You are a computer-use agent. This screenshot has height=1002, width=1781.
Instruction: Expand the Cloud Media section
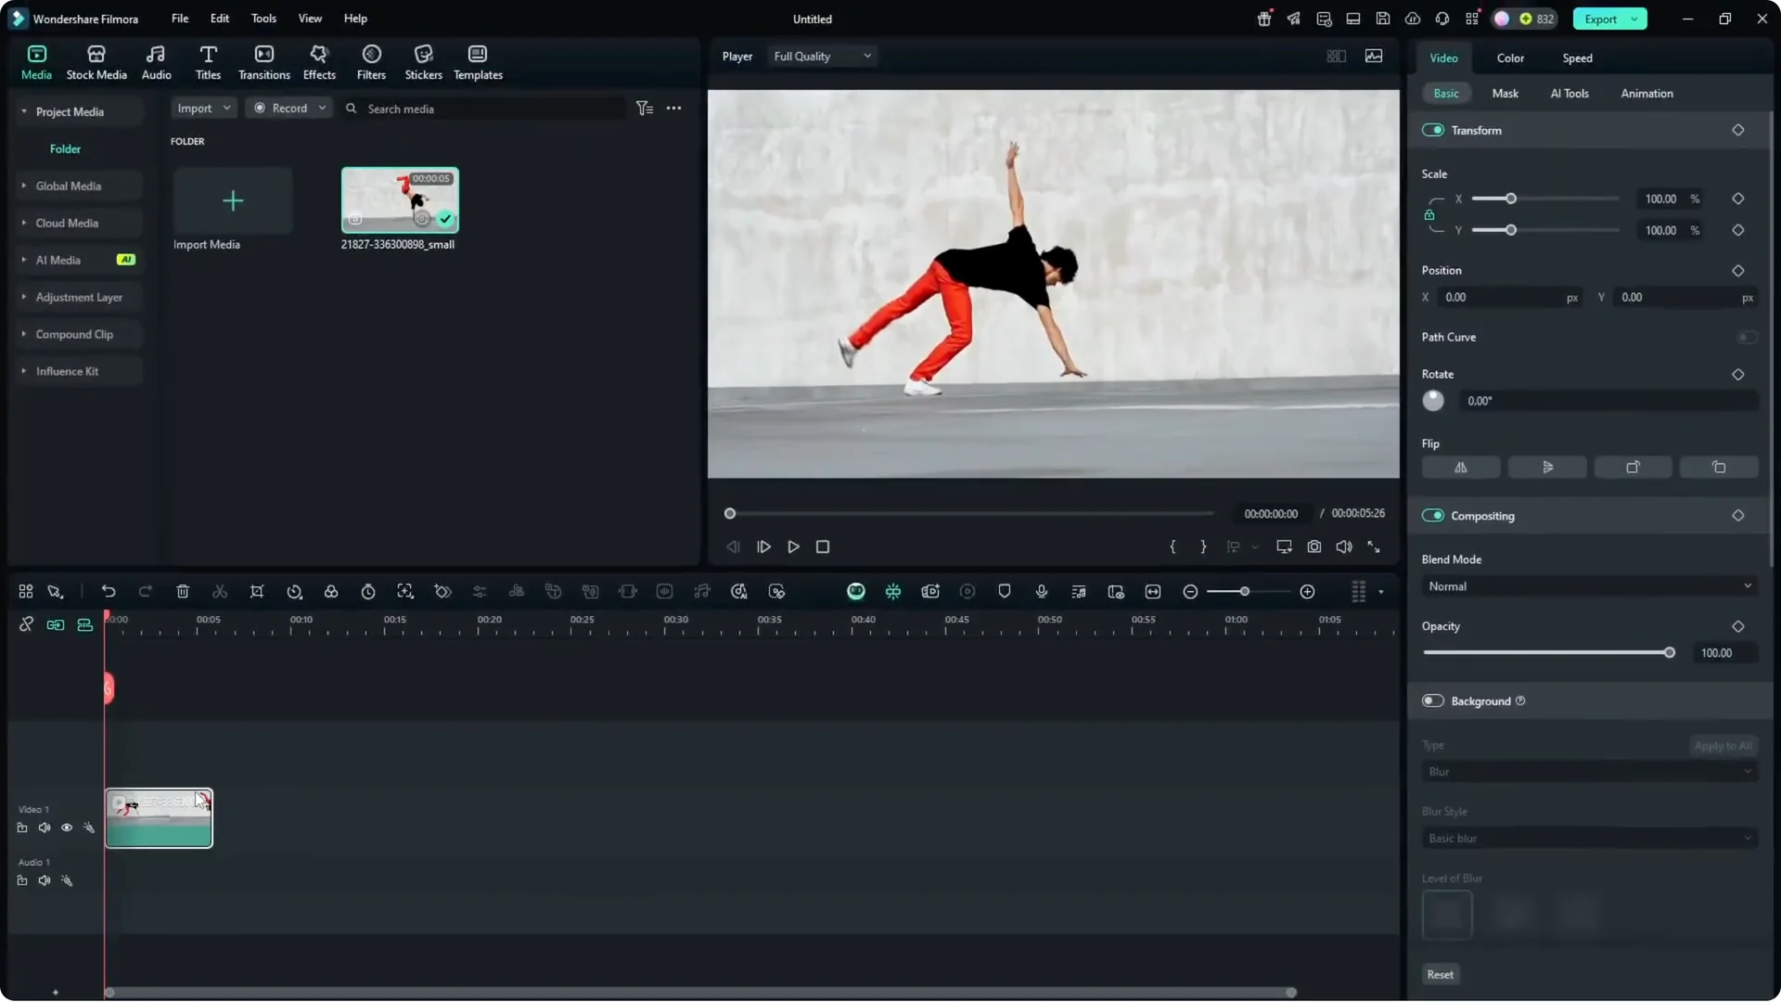pos(22,223)
